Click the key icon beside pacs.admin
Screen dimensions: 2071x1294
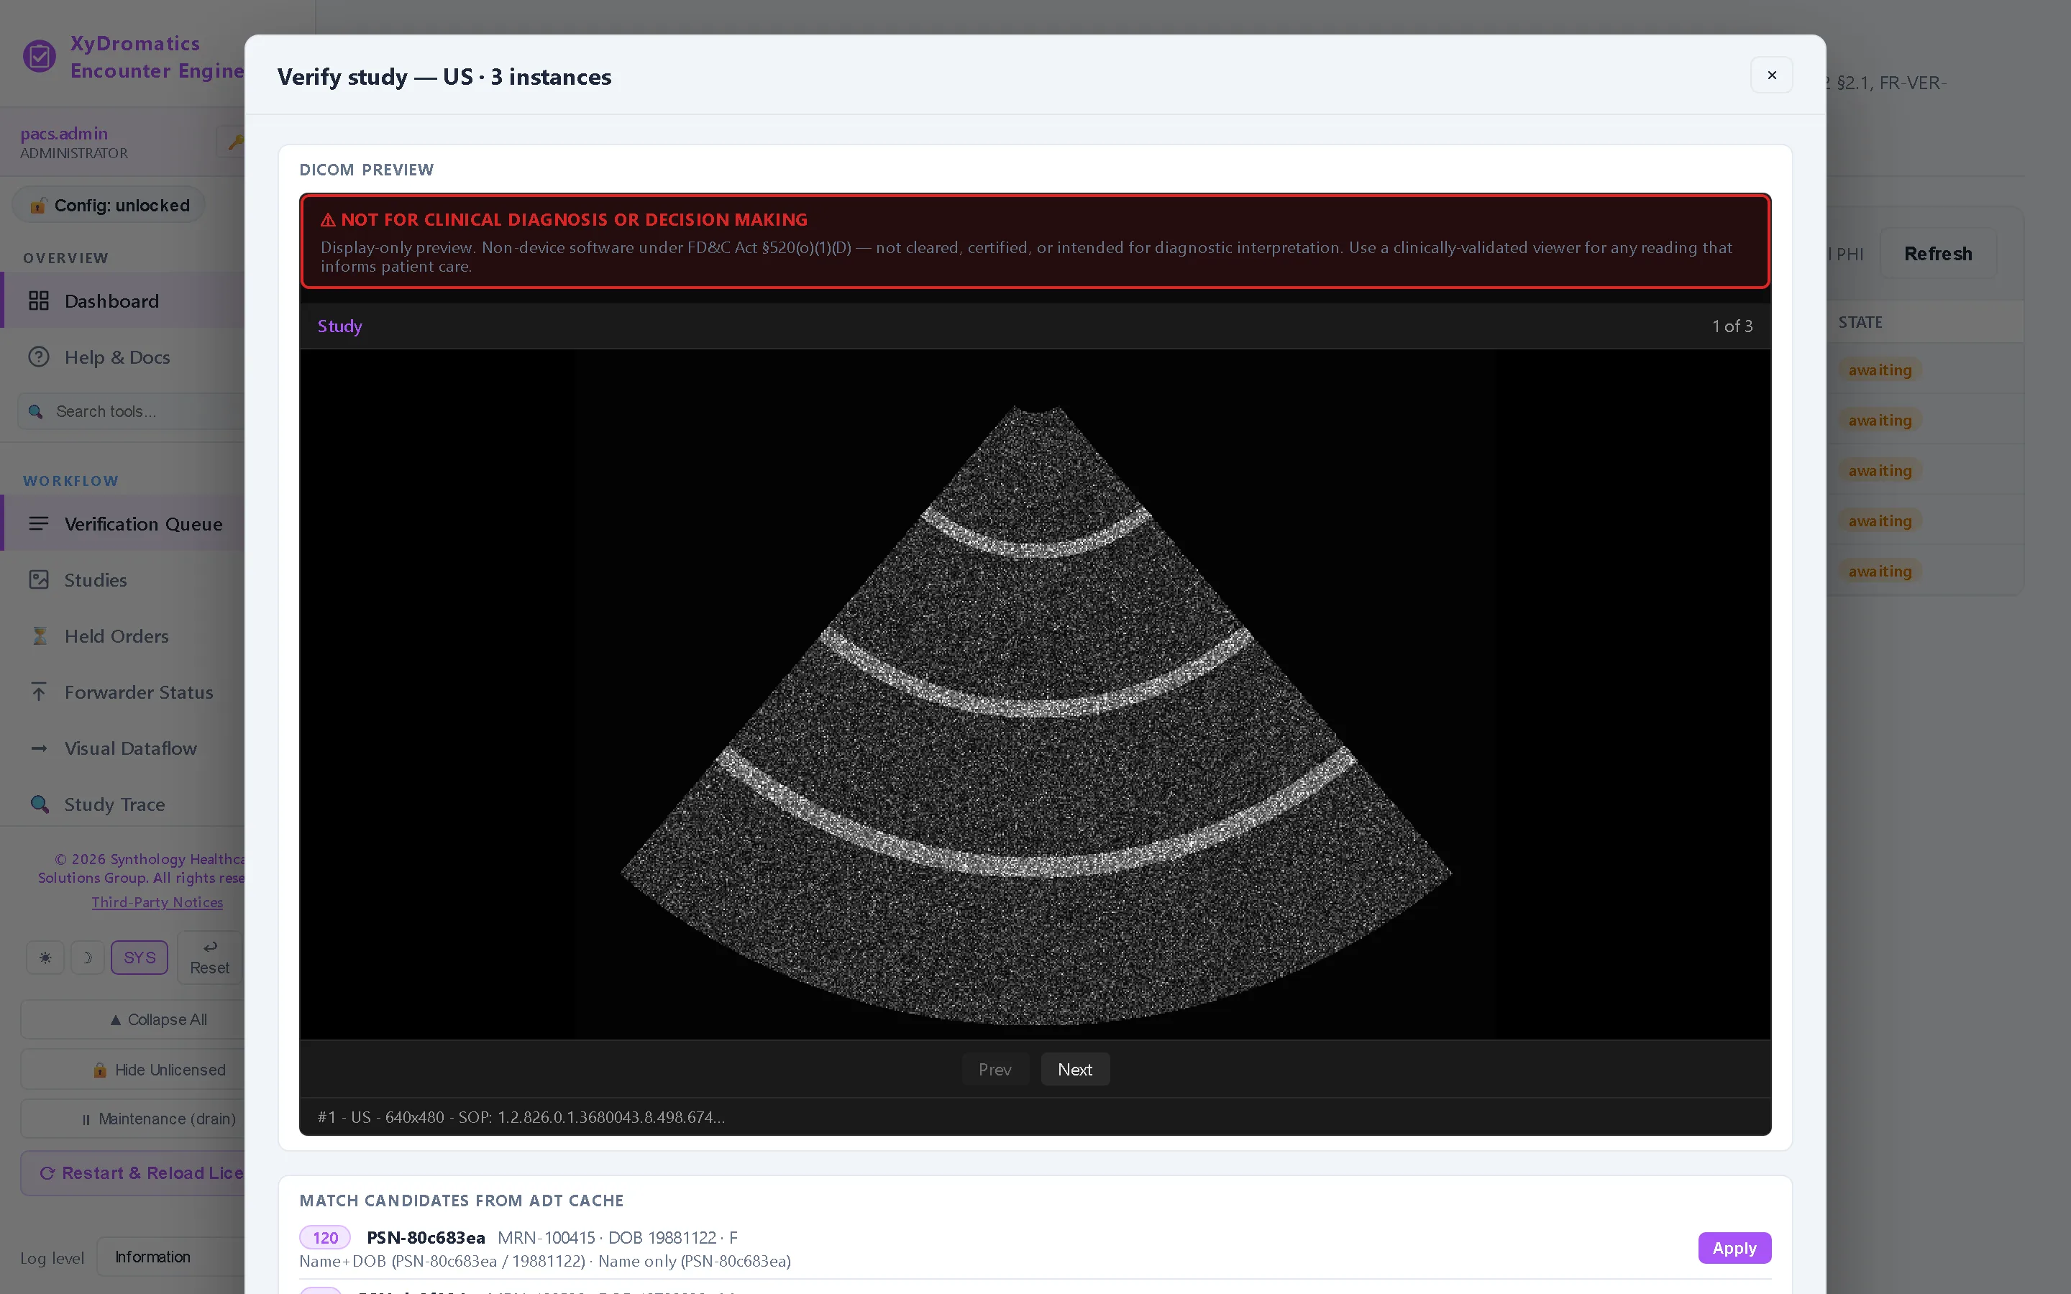(x=235, y=142)
